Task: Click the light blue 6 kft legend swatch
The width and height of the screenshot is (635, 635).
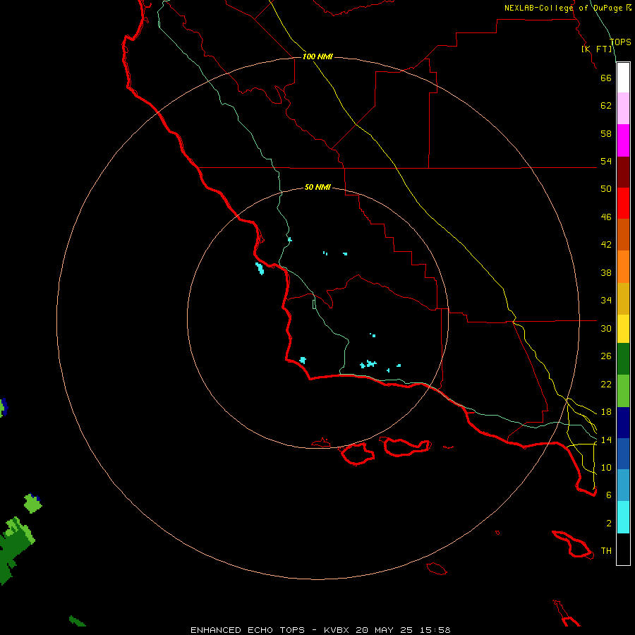Action: pyautogui.click(x=623, y=485)
